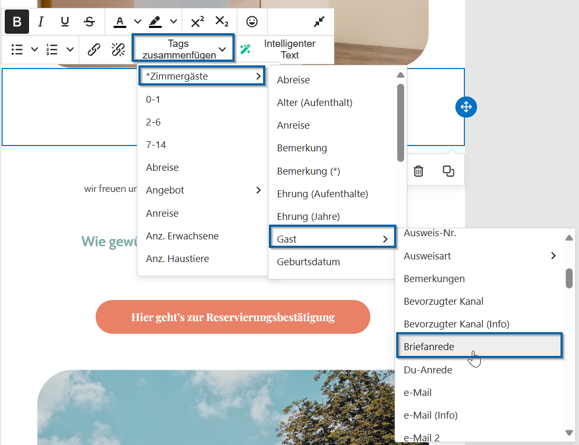Duplicate the selected block
Viewport: 579px width, 445px height.
pyautogui.click(x=449, y=171)
